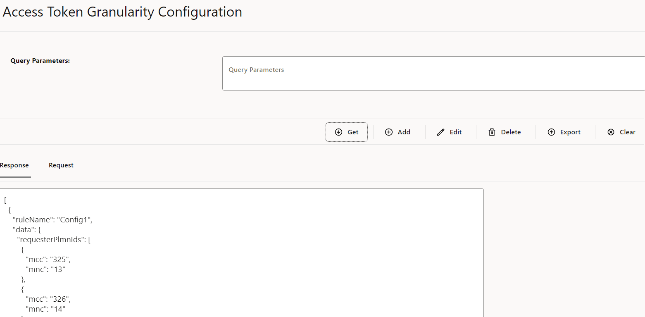The width and height of the screenshot is (645, 317).
Task: Click the Get download arrow icon
Action: point(339,132)
